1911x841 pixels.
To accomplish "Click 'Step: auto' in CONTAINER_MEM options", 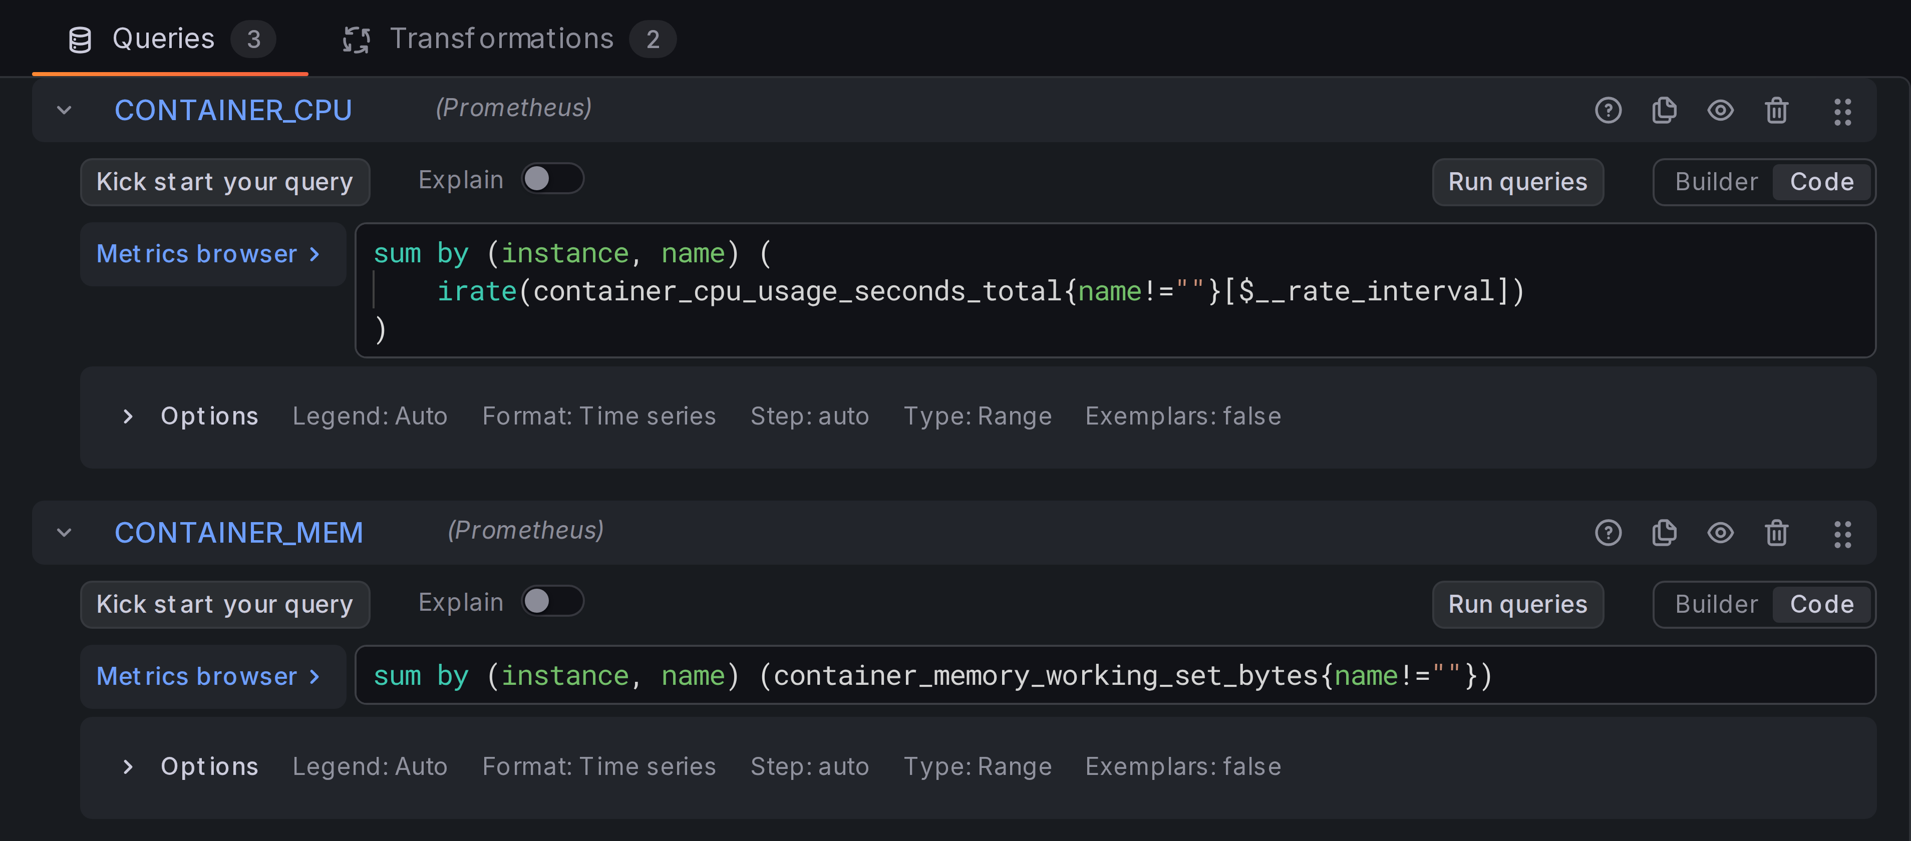I will pos(809,766).
